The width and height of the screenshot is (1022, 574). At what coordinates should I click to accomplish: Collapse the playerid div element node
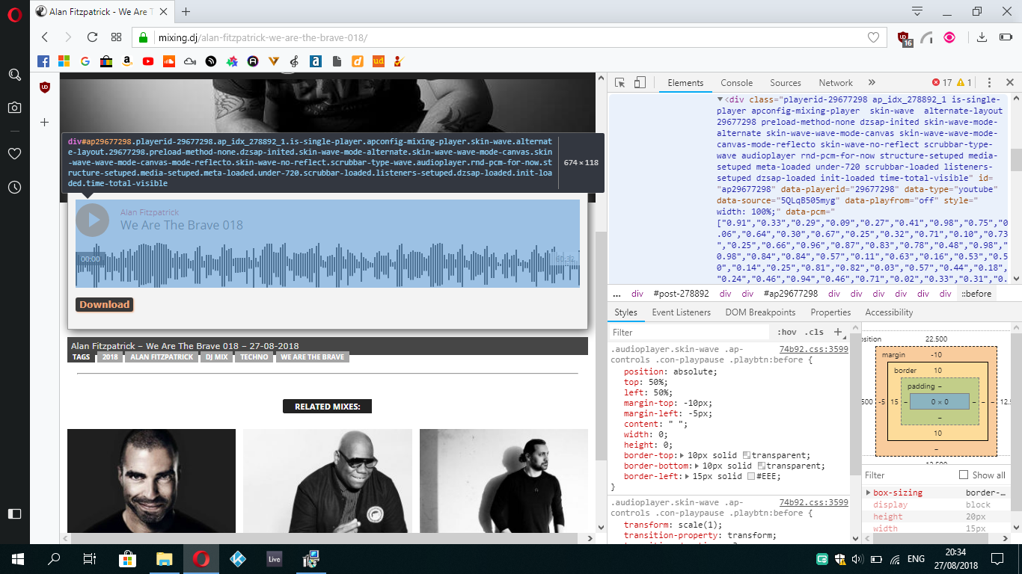(x=720, y=99)
